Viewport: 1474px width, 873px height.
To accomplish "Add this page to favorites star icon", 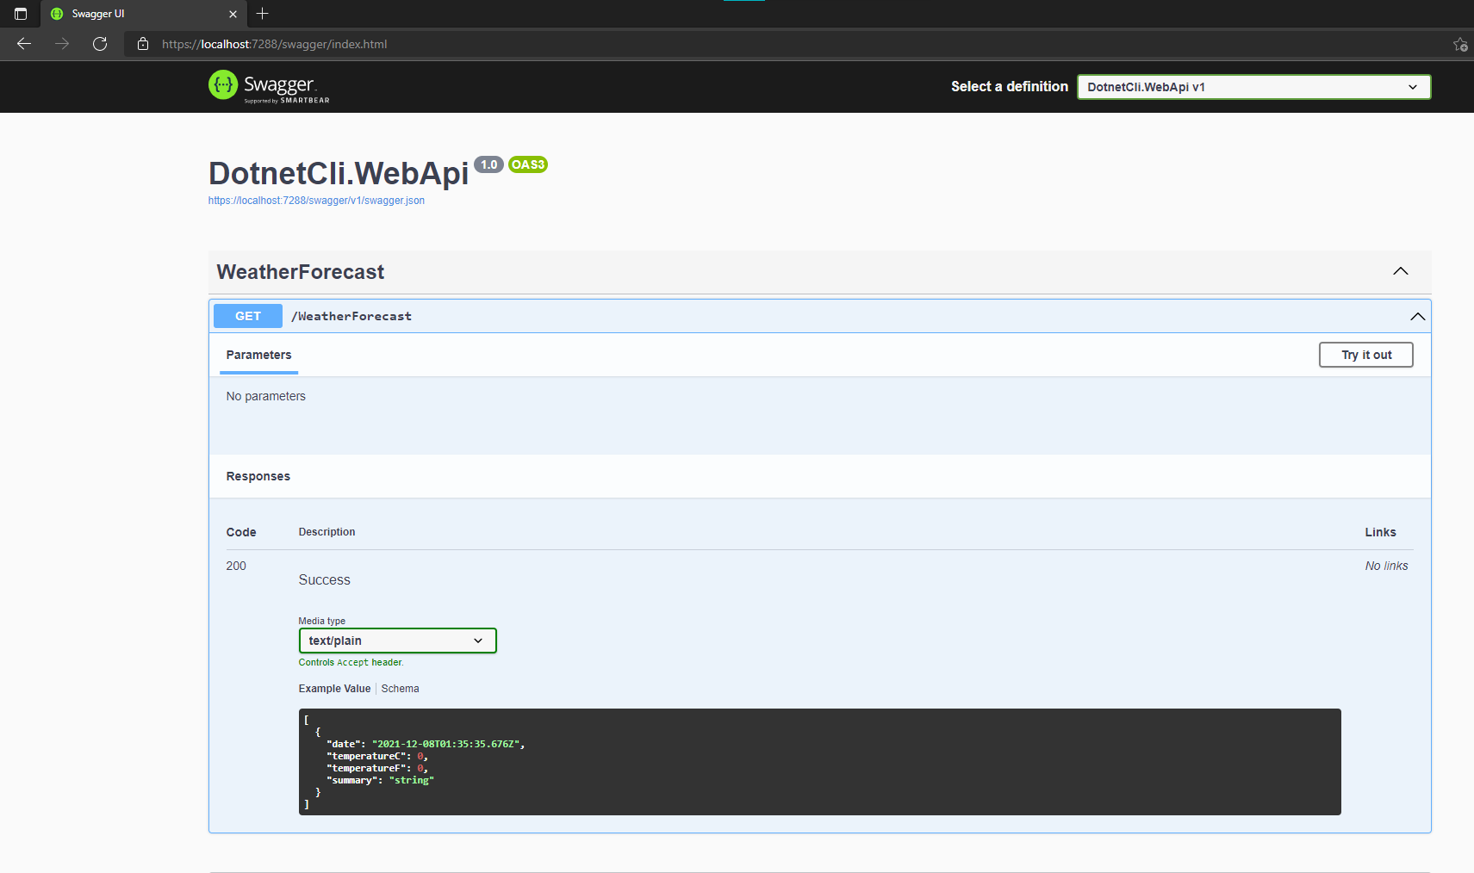I will click(1460, 44).
